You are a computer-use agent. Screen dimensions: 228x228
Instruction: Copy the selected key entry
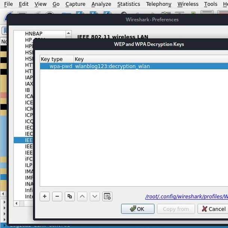pyautogui.click(x=70, y=196)
